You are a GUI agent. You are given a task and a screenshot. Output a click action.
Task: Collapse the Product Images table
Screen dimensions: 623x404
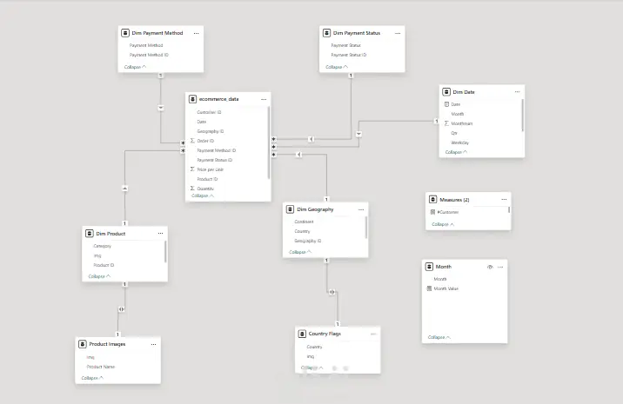(x=92, y=378)
